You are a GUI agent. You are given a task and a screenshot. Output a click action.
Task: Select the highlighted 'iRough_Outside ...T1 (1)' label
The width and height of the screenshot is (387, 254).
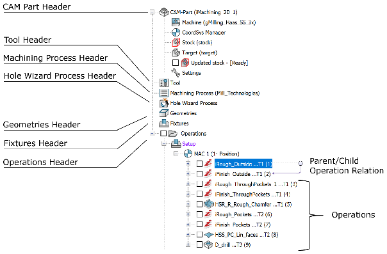coord(243,164)
